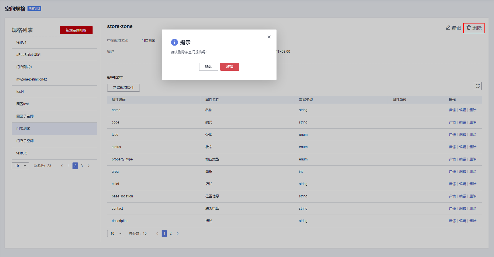Click 删除 link in the description row
This screenshot has width=494, height=257.
473,221
